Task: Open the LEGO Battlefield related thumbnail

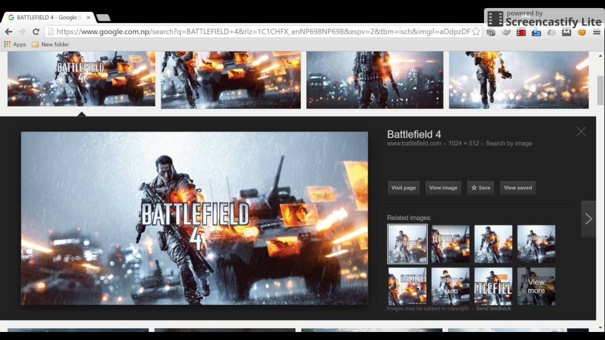Action: click(x=450, y=286)
